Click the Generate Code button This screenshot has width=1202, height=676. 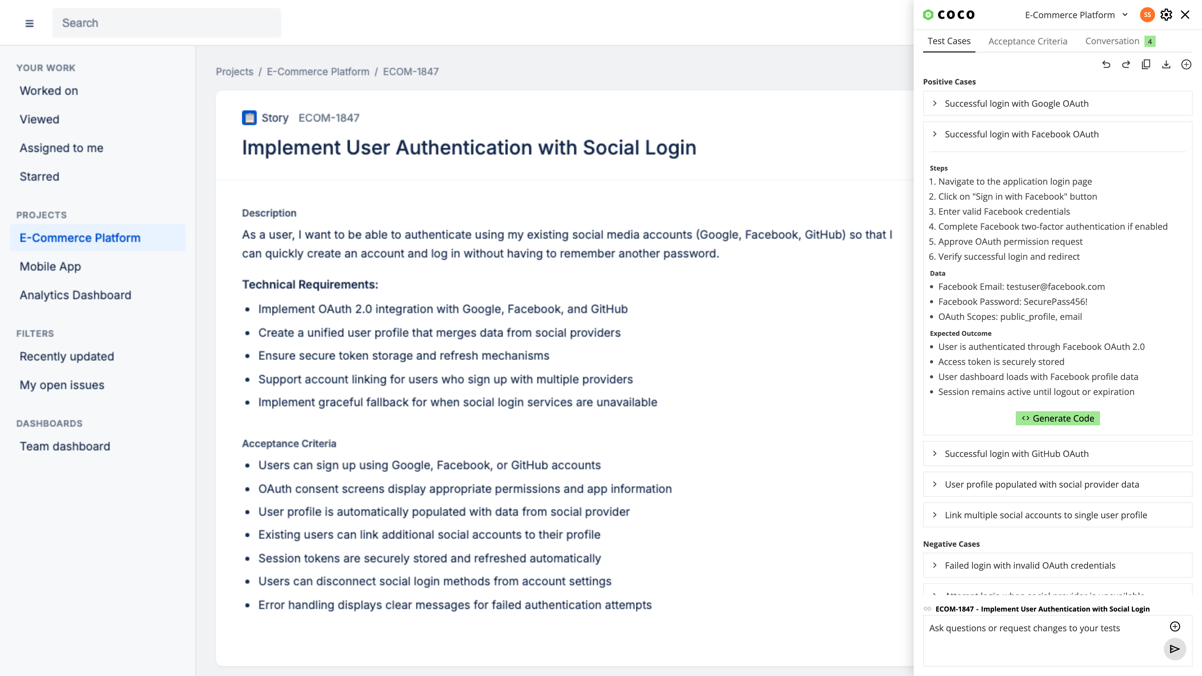1057,418
